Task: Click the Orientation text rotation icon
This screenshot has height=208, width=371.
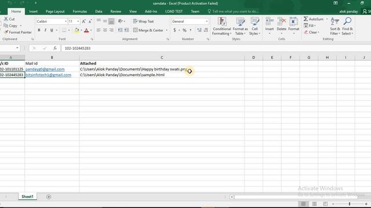Action: pyautogui.click(x=121, y=21)
